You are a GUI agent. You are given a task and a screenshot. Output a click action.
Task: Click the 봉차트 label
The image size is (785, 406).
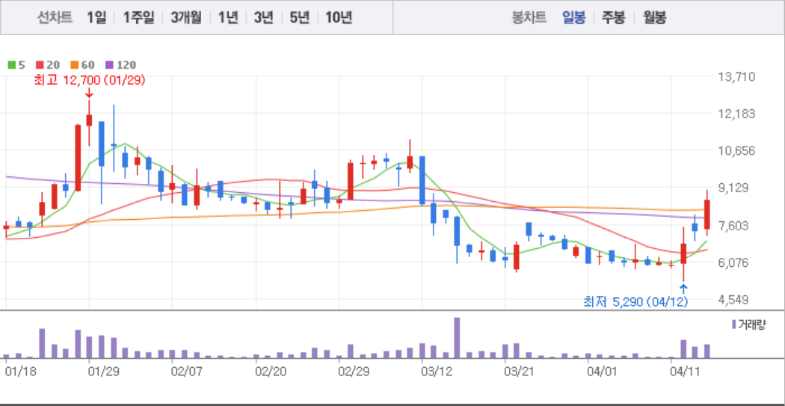[x=529, y=18]
